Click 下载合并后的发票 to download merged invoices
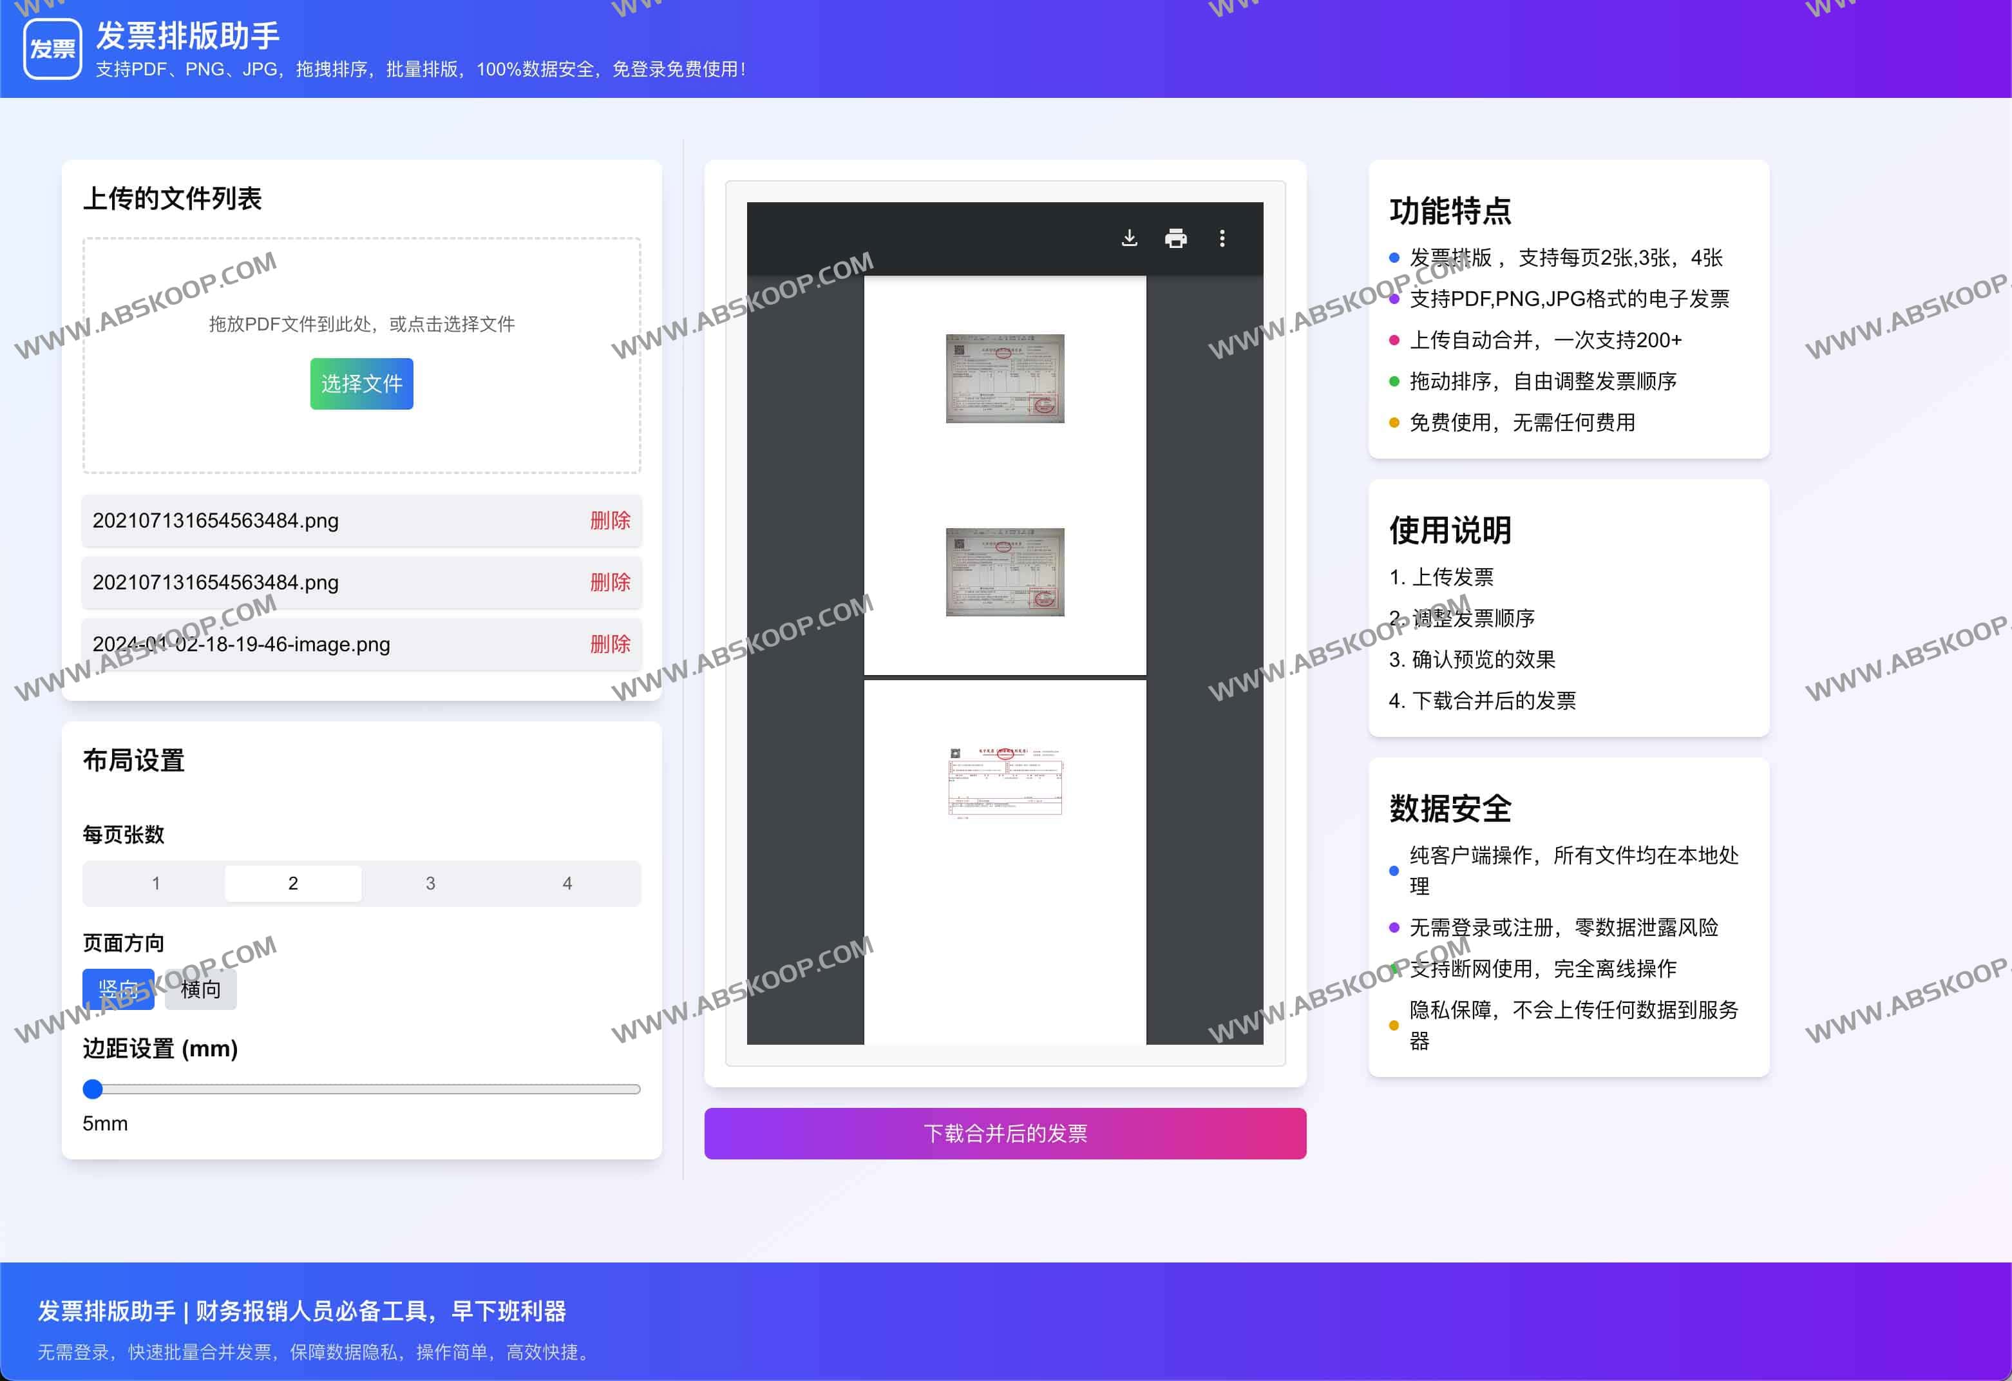2012x1381 pixels. [1005, 1134]
